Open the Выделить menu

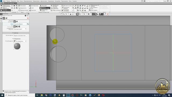(x=13, y=1)
